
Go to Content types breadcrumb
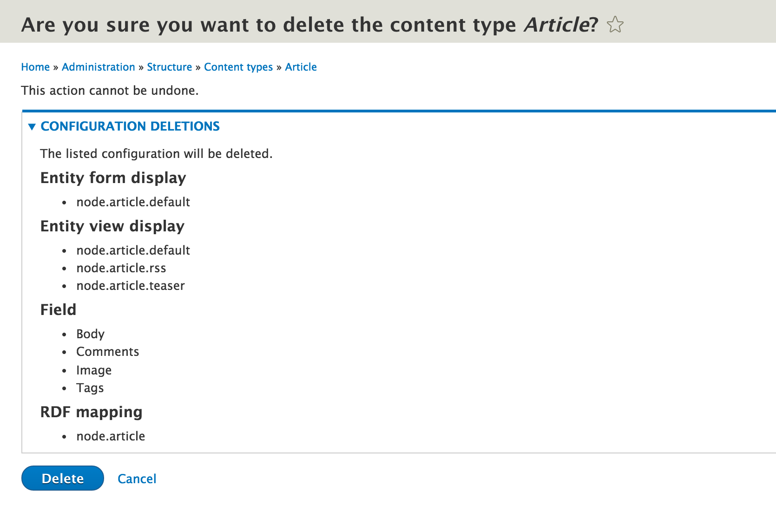coord(238,67)
